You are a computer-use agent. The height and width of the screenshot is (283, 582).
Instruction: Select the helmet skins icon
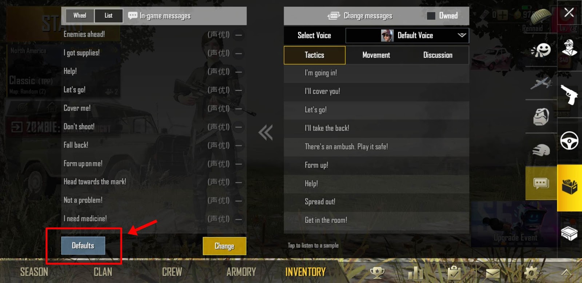541,150
